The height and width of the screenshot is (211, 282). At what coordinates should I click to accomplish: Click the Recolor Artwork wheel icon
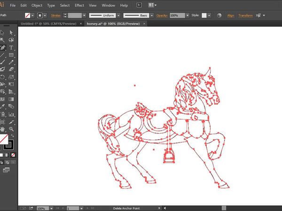(x=219, y=15)
